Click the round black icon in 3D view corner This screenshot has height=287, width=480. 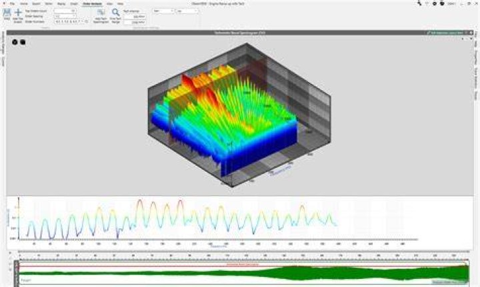point(15,42)
